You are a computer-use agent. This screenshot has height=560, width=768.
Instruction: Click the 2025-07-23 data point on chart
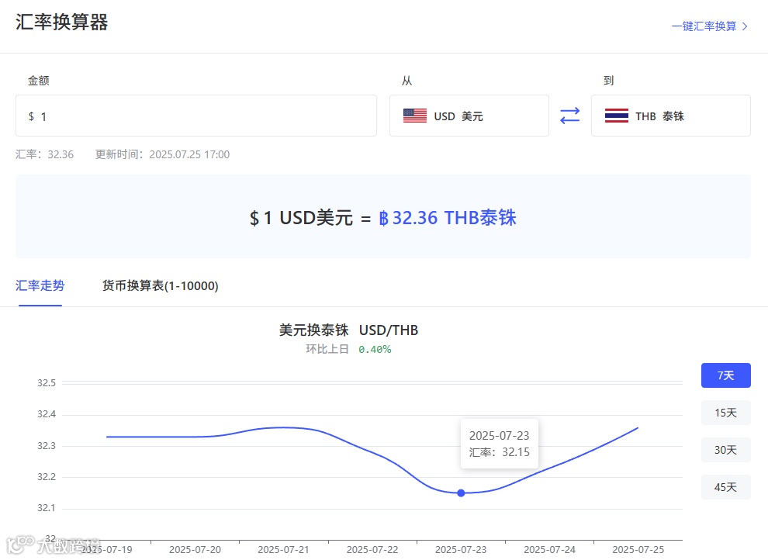tap(461, 493)
